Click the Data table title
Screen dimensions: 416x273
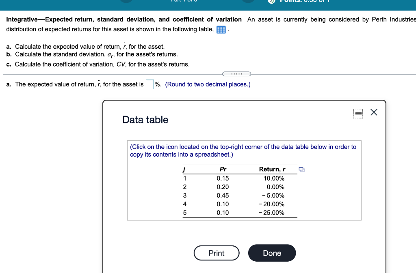(x=145, y=120)
